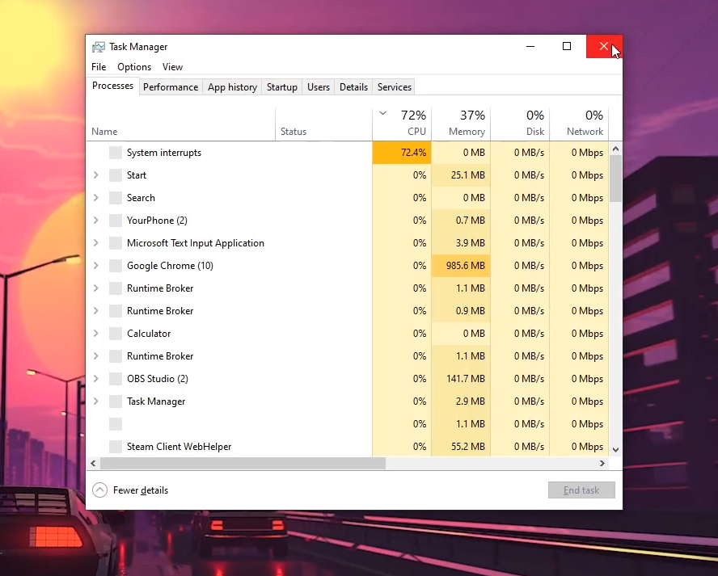This screenshot has width=718, height=576.
Task: Click the 0.7 MB memory cell
Action: [461, 221]
